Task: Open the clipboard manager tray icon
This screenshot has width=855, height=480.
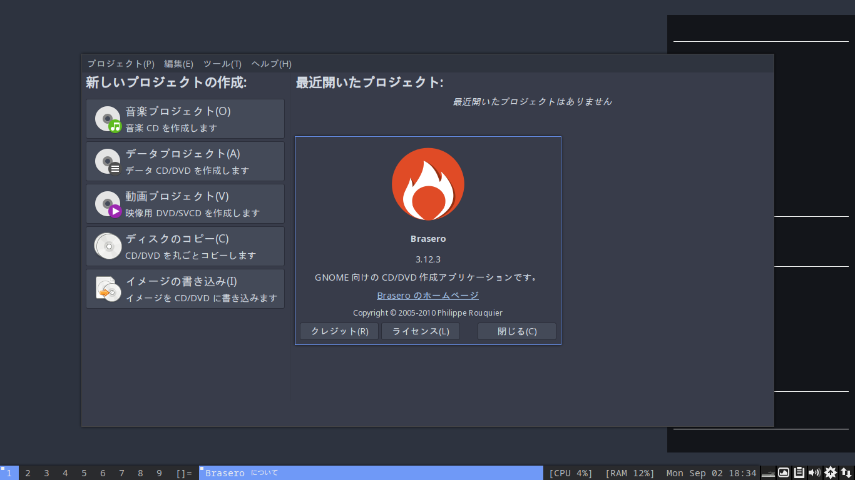Action: pyautogui.click(x=799, y=472)
